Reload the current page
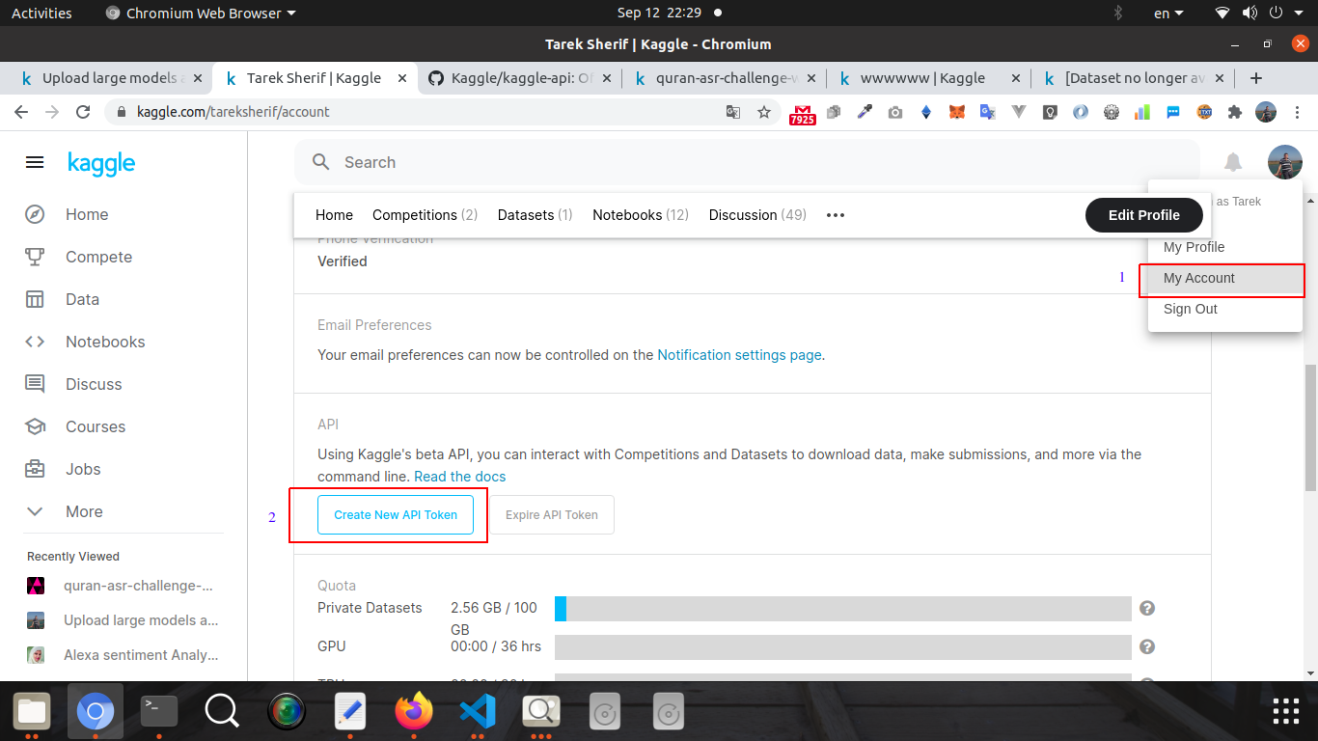Viewport: 1318px width, 741px height. point(84,112)
